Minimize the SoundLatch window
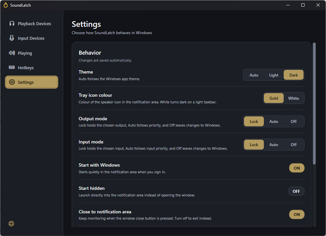 [x=288, y=5]
